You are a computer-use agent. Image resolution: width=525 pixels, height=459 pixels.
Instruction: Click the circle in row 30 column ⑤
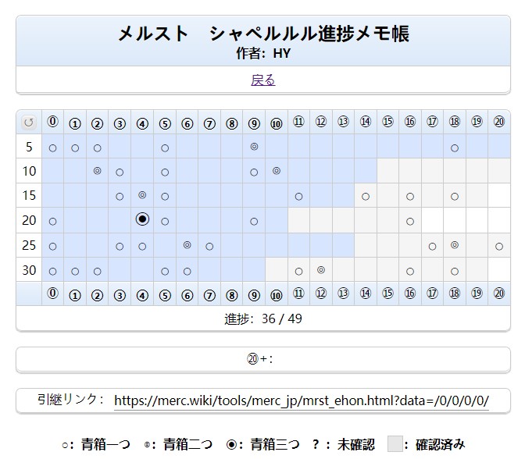pos(165,272)
